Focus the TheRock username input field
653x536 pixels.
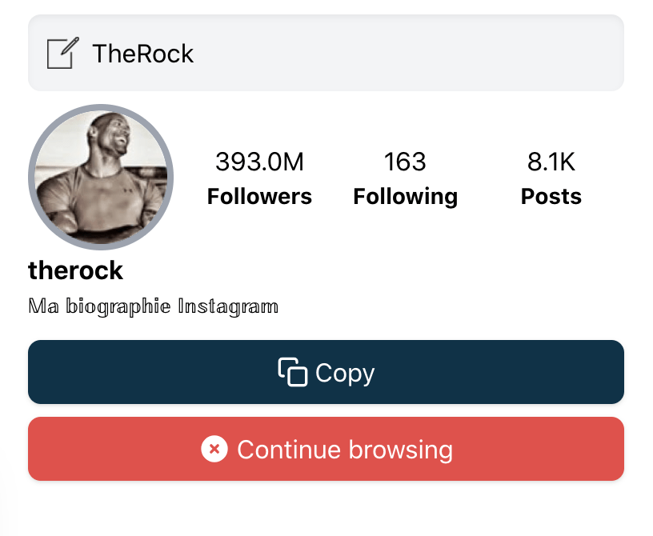click(326, 53)
